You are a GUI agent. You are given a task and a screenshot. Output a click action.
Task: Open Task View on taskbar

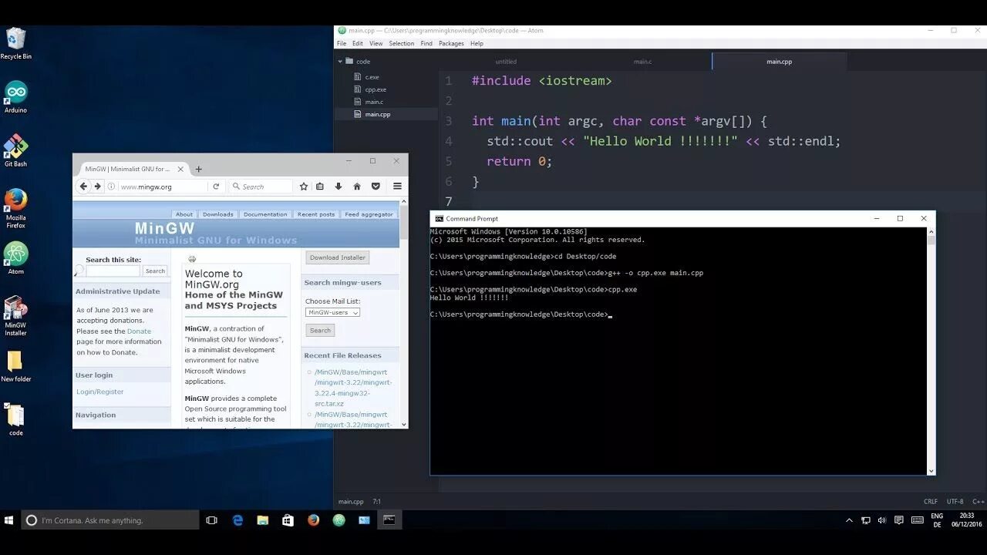211,520
